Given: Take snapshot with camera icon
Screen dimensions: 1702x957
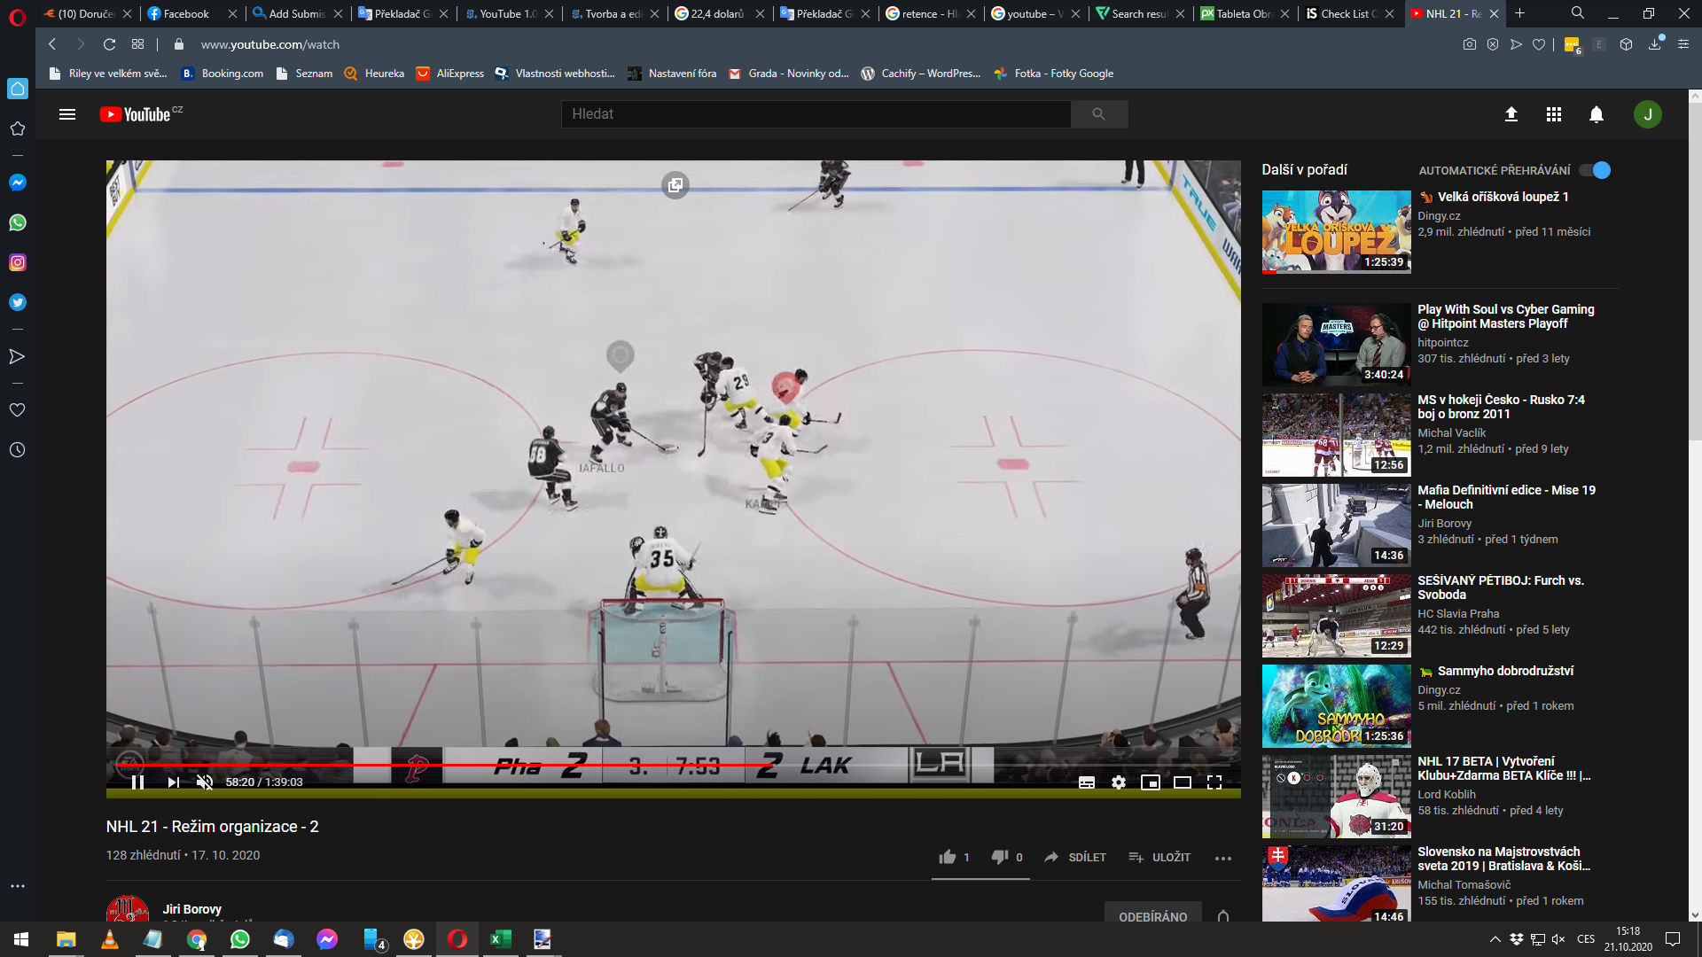Looking at the screenshot, I should 1470,44.
